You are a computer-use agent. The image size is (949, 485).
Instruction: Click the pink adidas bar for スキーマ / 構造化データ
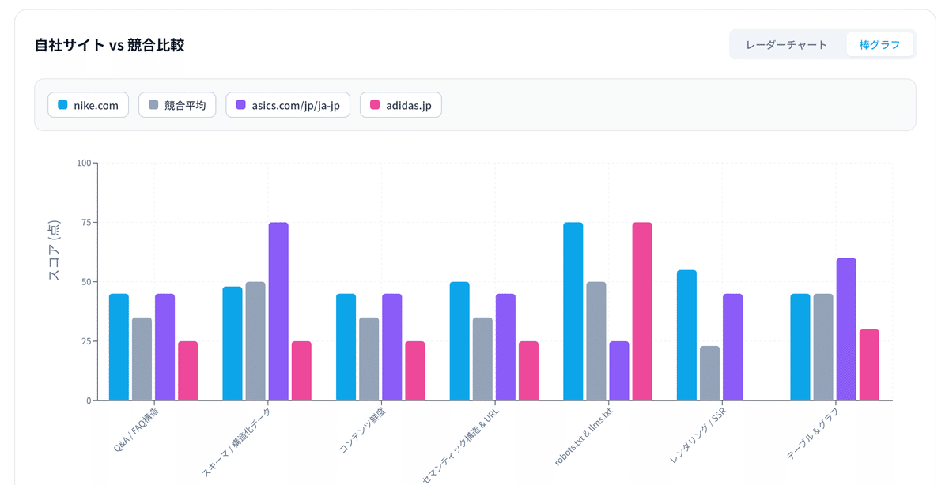pos(301,370)
